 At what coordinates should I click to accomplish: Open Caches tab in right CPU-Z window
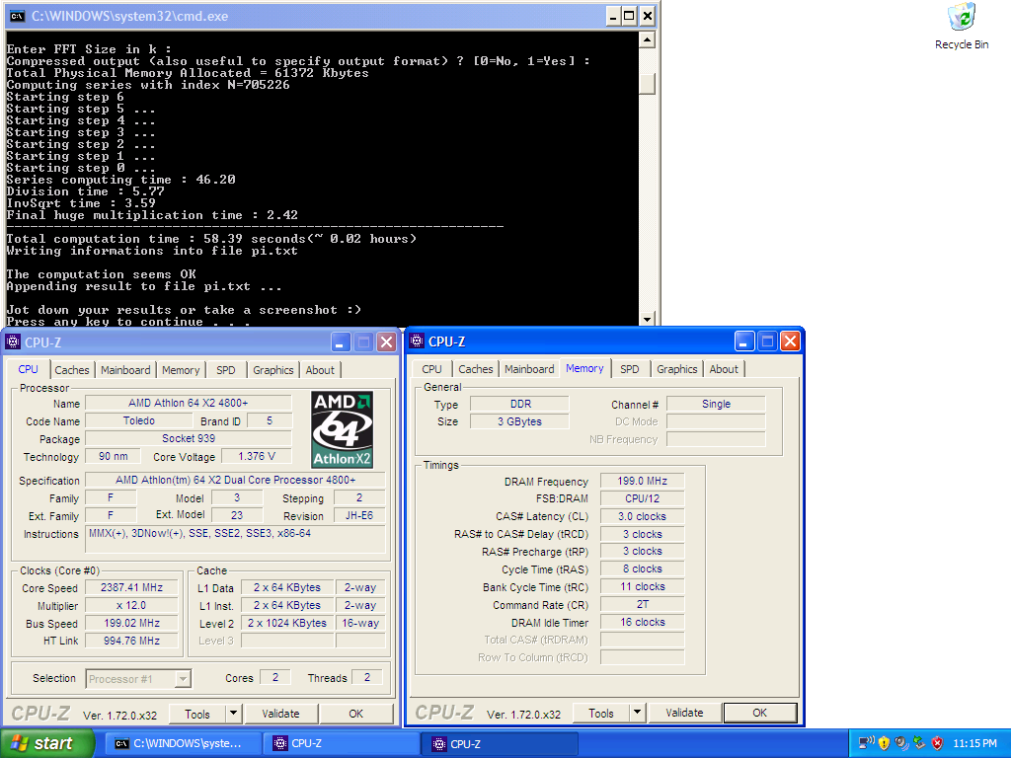tap(475, 369)
